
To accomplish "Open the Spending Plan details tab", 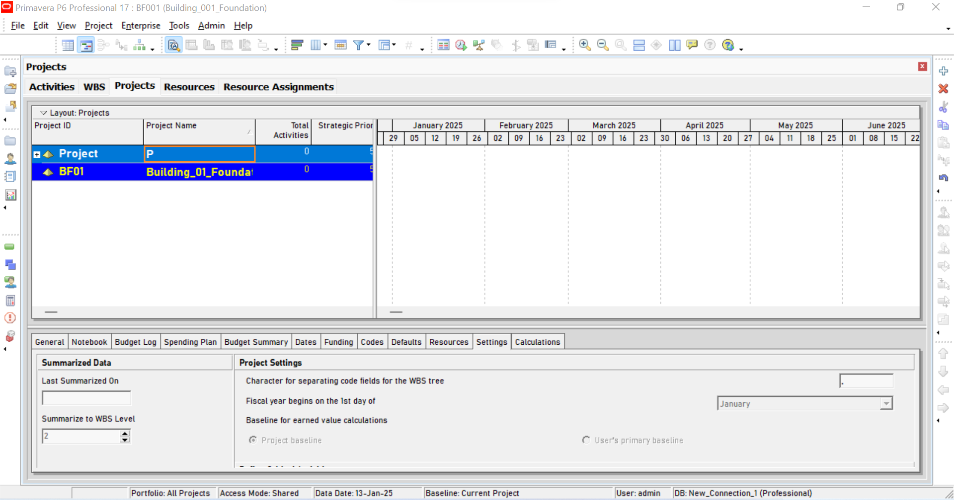I will pos(190,342).
